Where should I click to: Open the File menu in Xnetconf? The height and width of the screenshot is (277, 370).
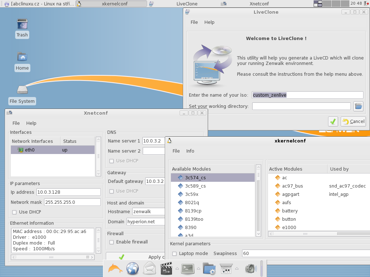coord(16,123)
